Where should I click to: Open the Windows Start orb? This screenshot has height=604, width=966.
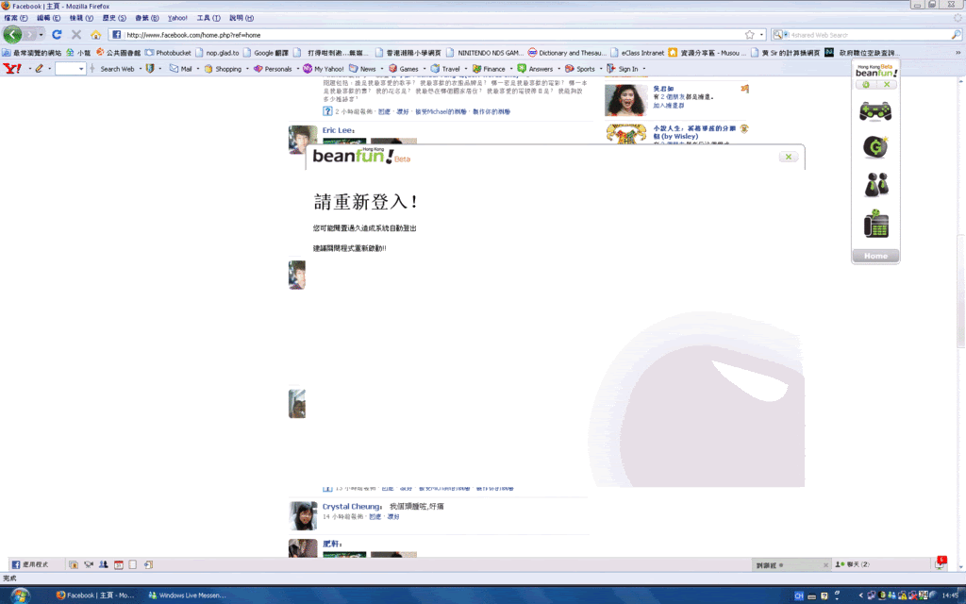pyautogui.click(x=20, y=595)
